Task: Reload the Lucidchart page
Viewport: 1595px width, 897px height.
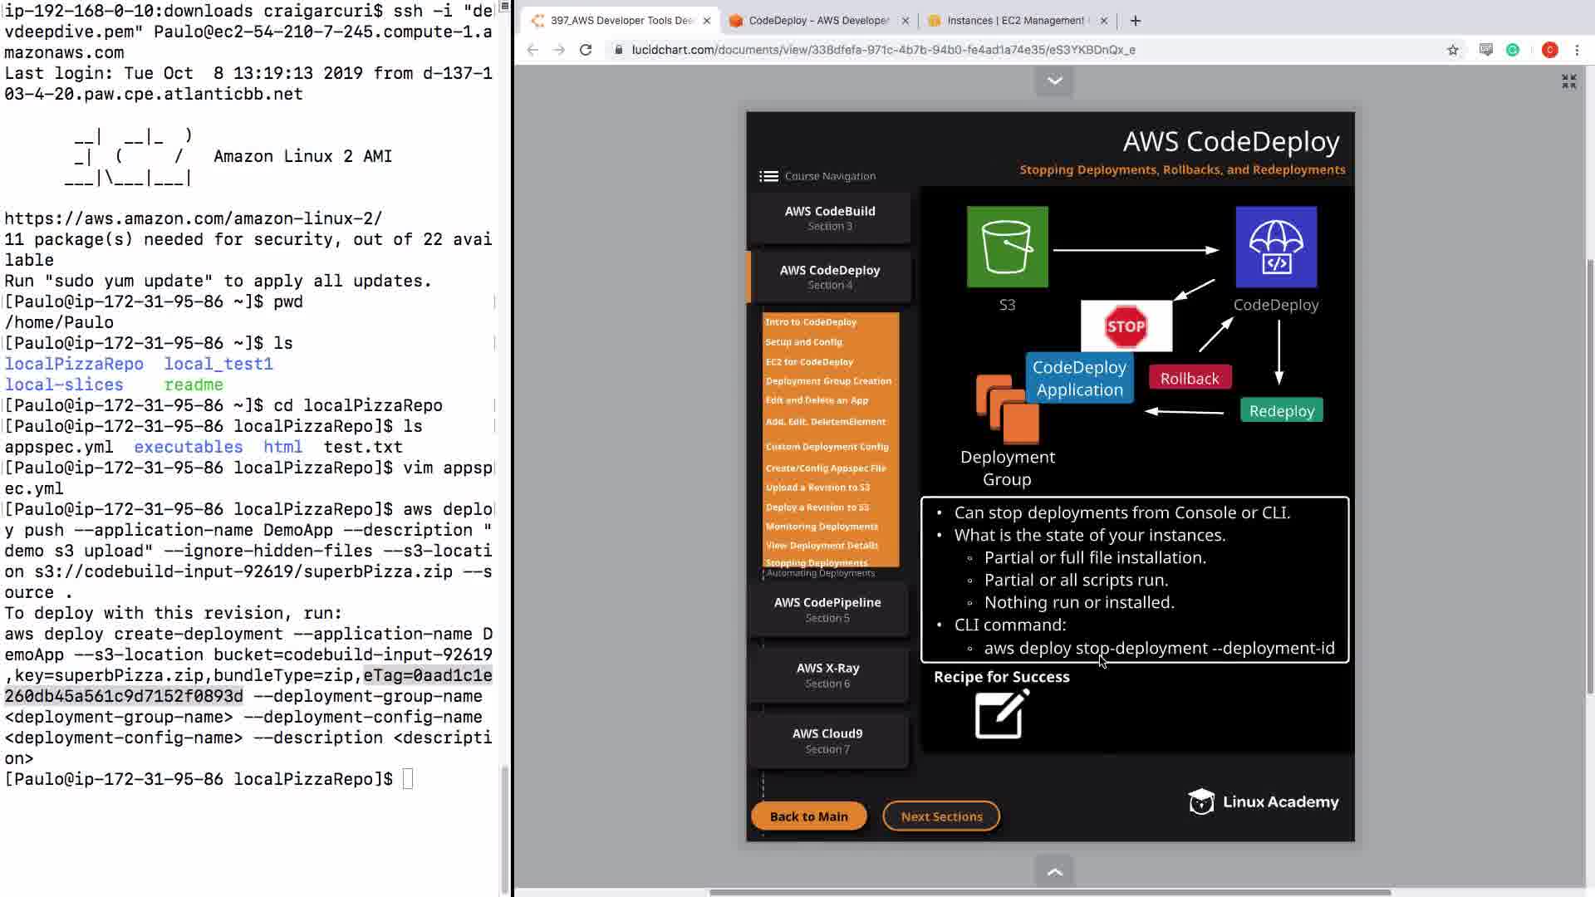Action: pyautogui.click(x=586, y=50)
